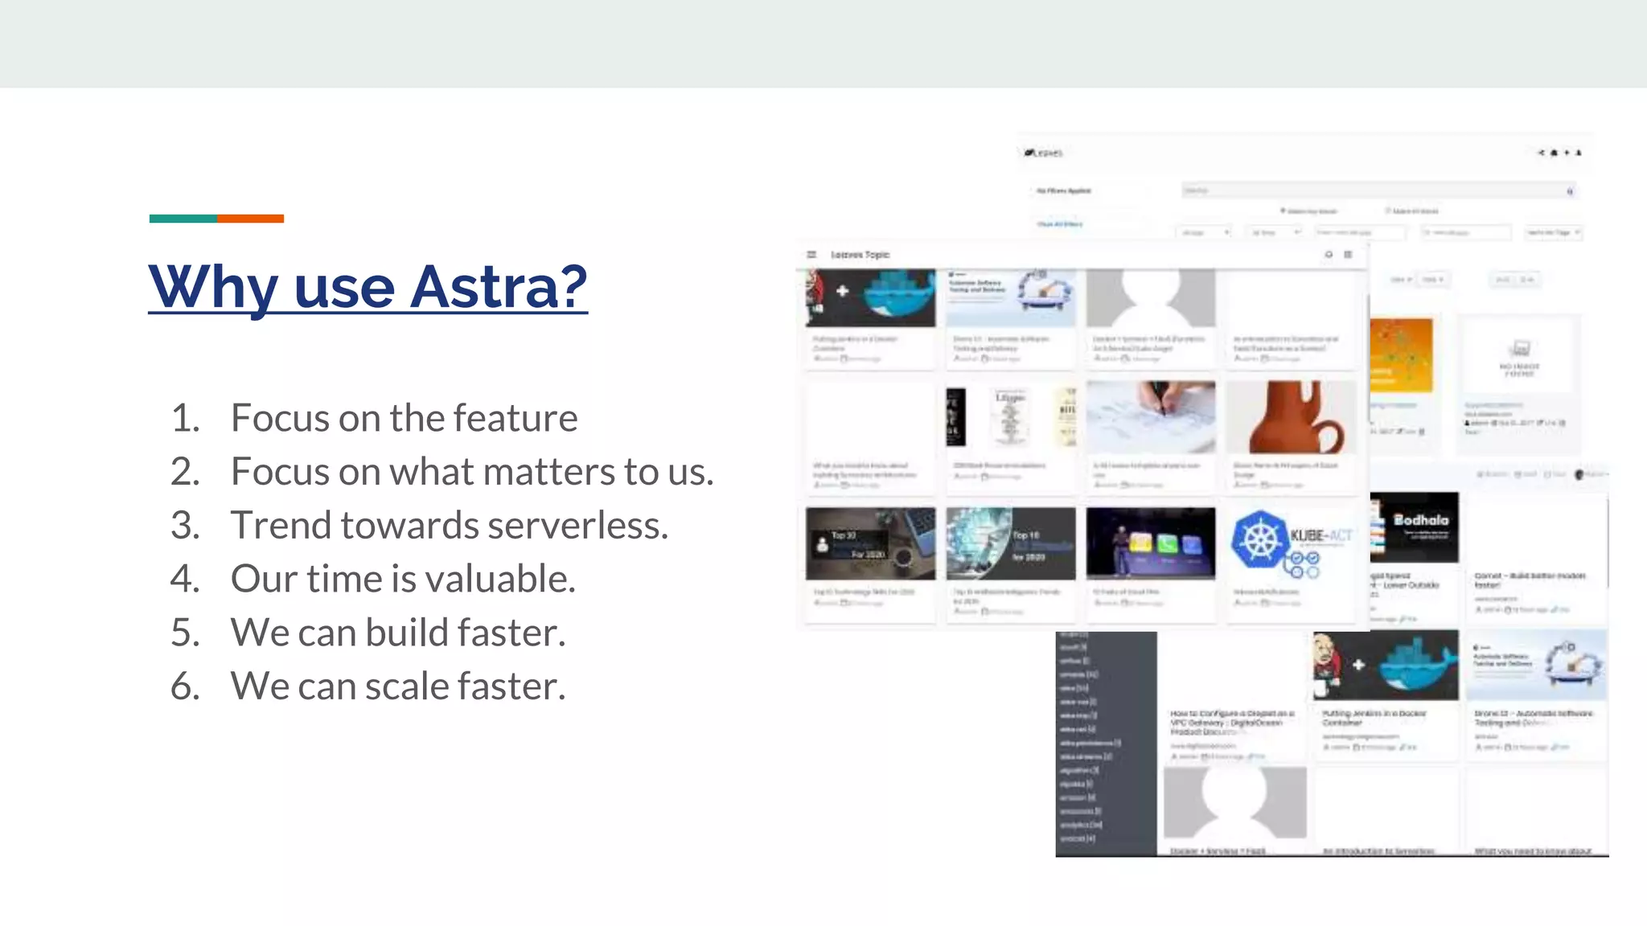Open the second time filter dropdown
Viewport: 1647px width, 926px height.
(x=1275, y=232)
